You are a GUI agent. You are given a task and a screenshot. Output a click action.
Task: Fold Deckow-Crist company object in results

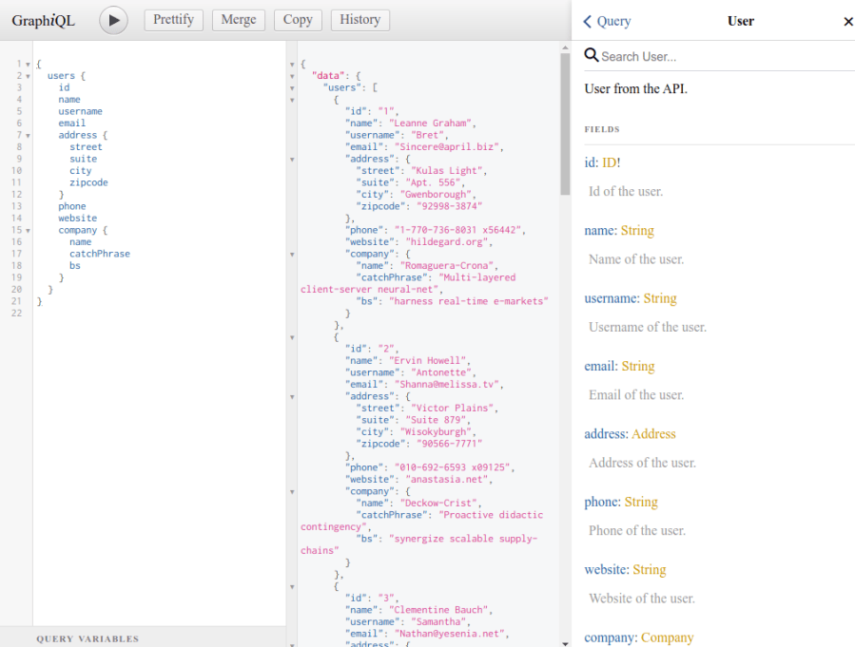tap(292, 492)
